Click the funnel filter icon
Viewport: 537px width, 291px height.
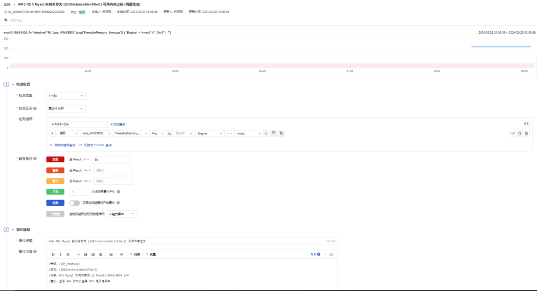pyautogui.click(x=273, y=134)
